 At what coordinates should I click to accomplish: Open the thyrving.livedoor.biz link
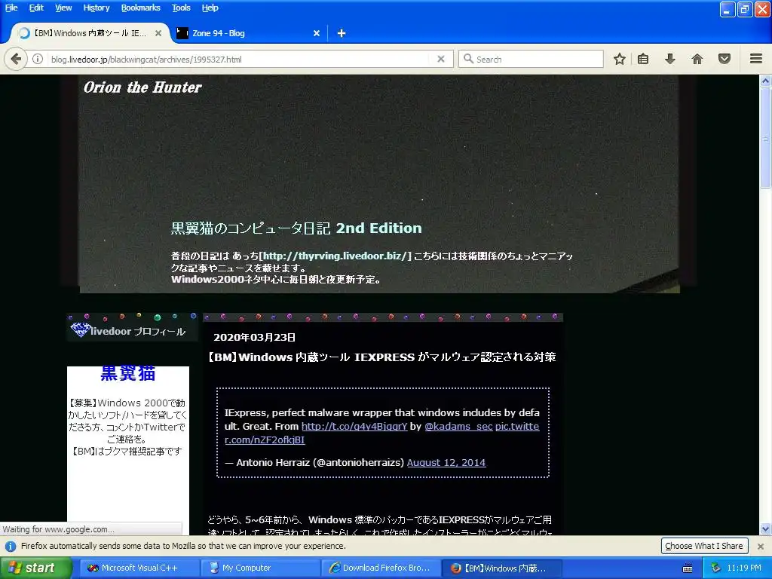click(335, 256)
